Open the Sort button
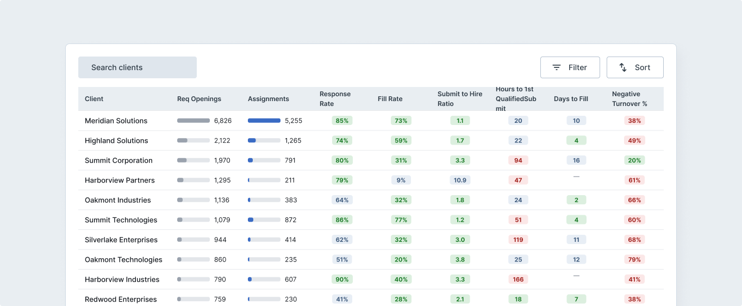The width and height of the screenshot is (742, 306). pyautogui.click(x=635, y=67)
